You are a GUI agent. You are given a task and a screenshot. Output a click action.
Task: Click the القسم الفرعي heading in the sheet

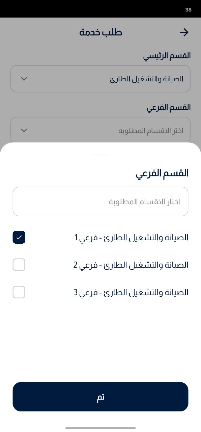pyautogui.click(x=162, y=173)
